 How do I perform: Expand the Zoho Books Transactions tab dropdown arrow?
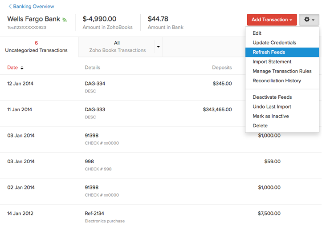coord(158,47)
